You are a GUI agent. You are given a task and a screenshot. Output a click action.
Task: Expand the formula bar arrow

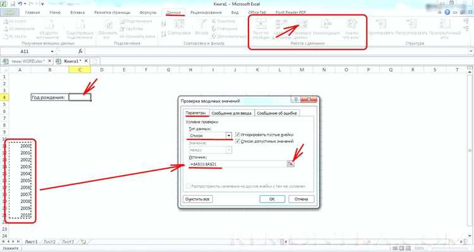point(471,51)
